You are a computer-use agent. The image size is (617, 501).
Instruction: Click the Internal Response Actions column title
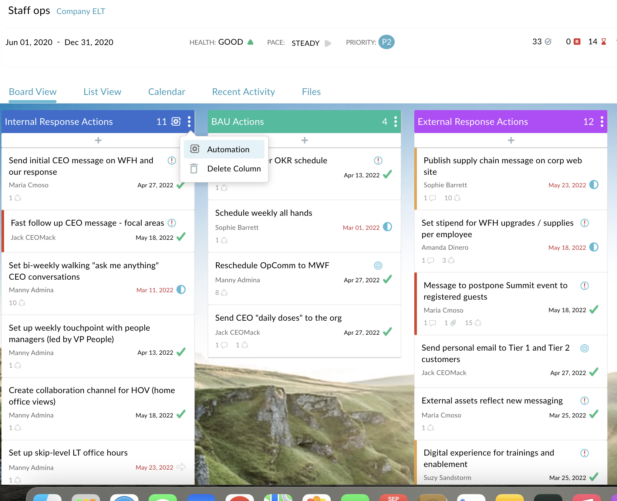point(59,122)
